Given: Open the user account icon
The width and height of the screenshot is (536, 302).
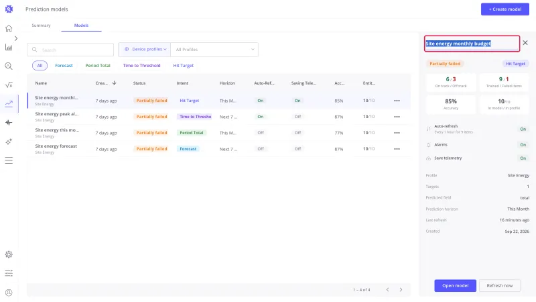Looking at the screenshot, I should tap(9, 293).
